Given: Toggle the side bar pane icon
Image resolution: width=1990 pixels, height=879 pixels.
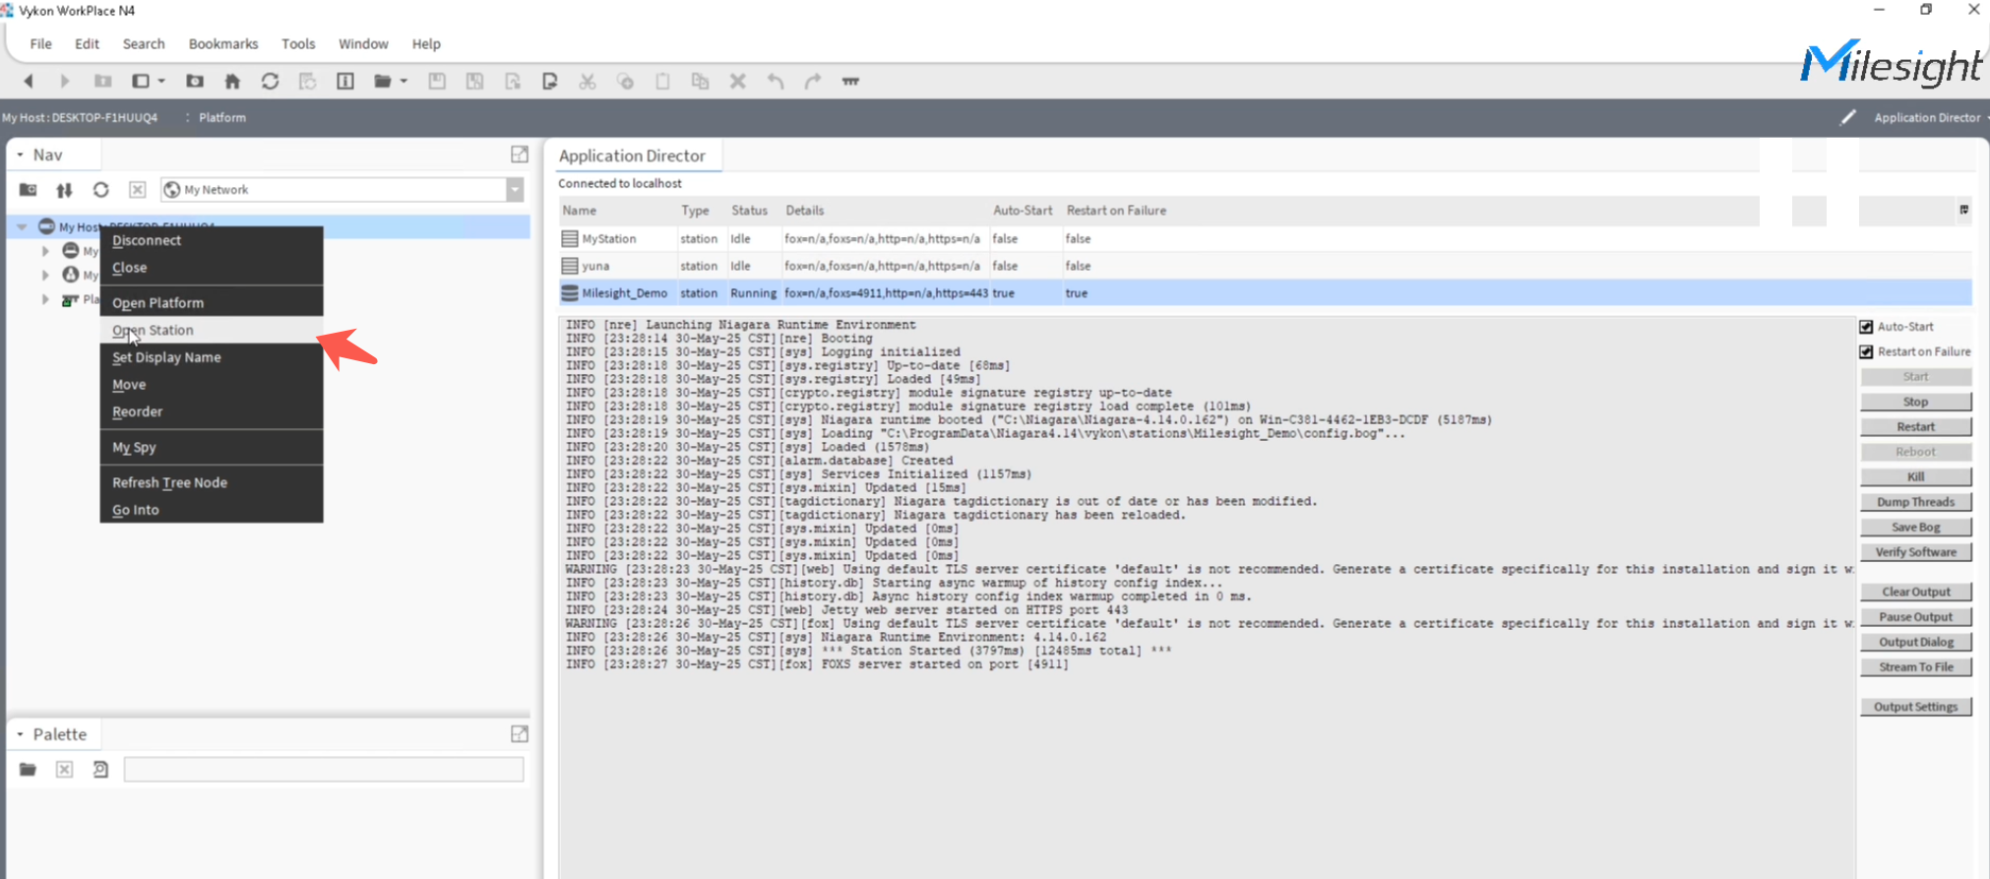Looking at the screenshot, I should pos(141,82).
